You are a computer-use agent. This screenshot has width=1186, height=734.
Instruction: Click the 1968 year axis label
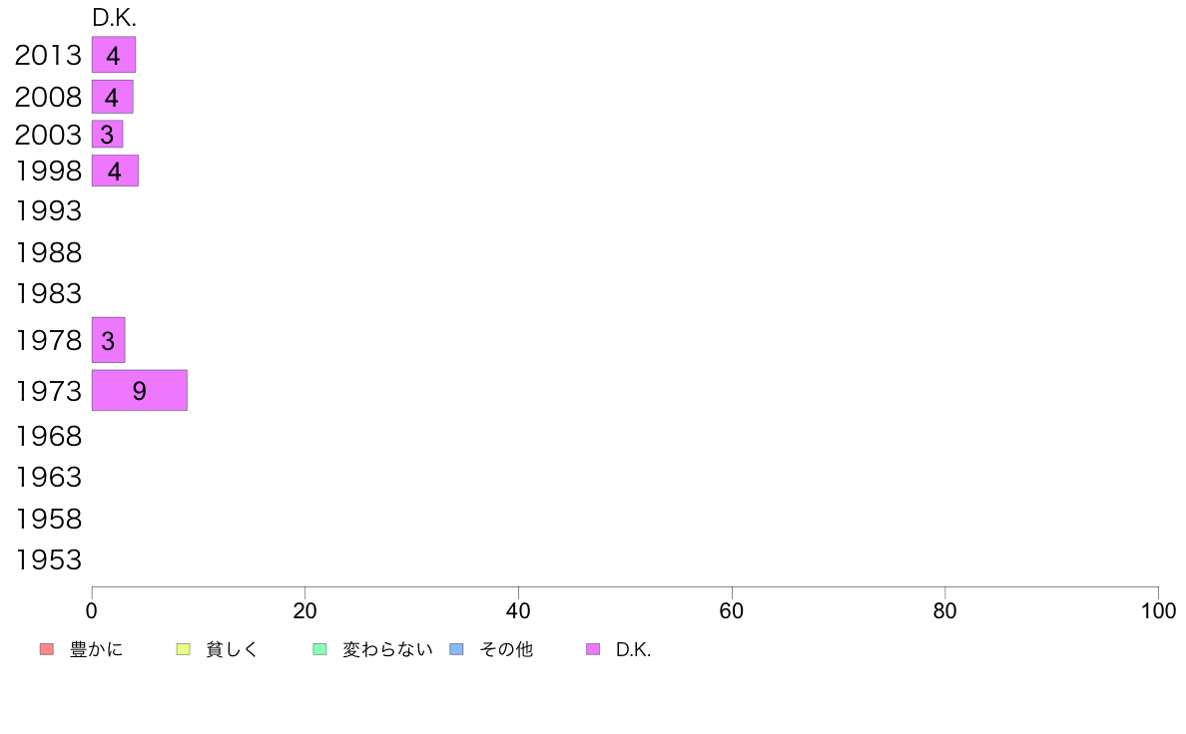[48, 436]
